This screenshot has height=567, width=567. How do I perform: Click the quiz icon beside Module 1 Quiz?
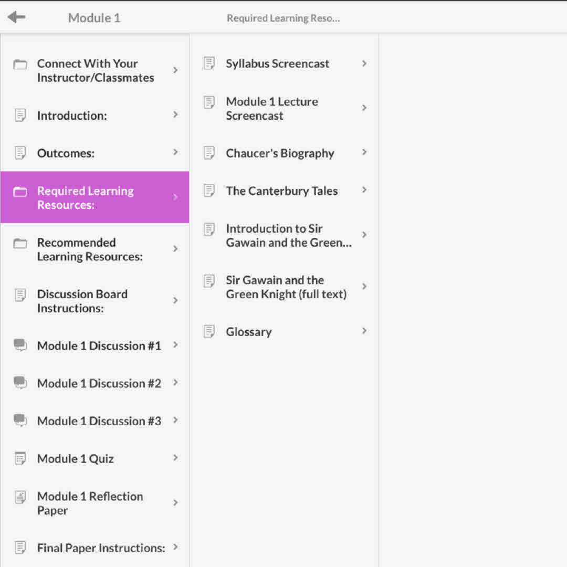click(x=20, y=458)
